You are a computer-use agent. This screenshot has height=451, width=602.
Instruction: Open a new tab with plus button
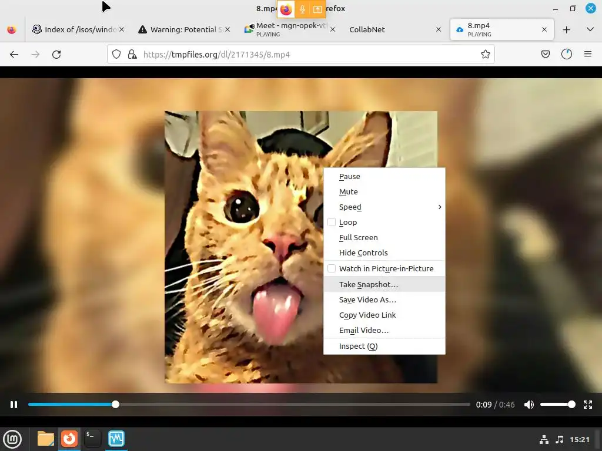pyautogui.click(x=566, y=29)
